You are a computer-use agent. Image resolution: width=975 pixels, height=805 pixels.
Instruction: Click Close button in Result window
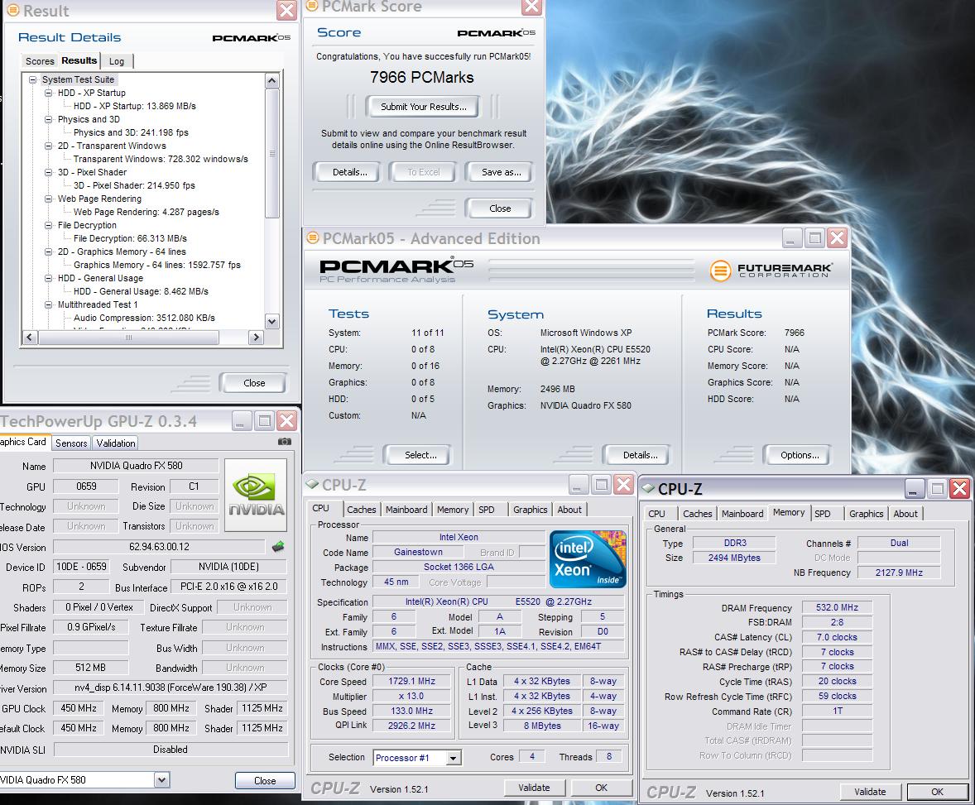click(254, 383)
